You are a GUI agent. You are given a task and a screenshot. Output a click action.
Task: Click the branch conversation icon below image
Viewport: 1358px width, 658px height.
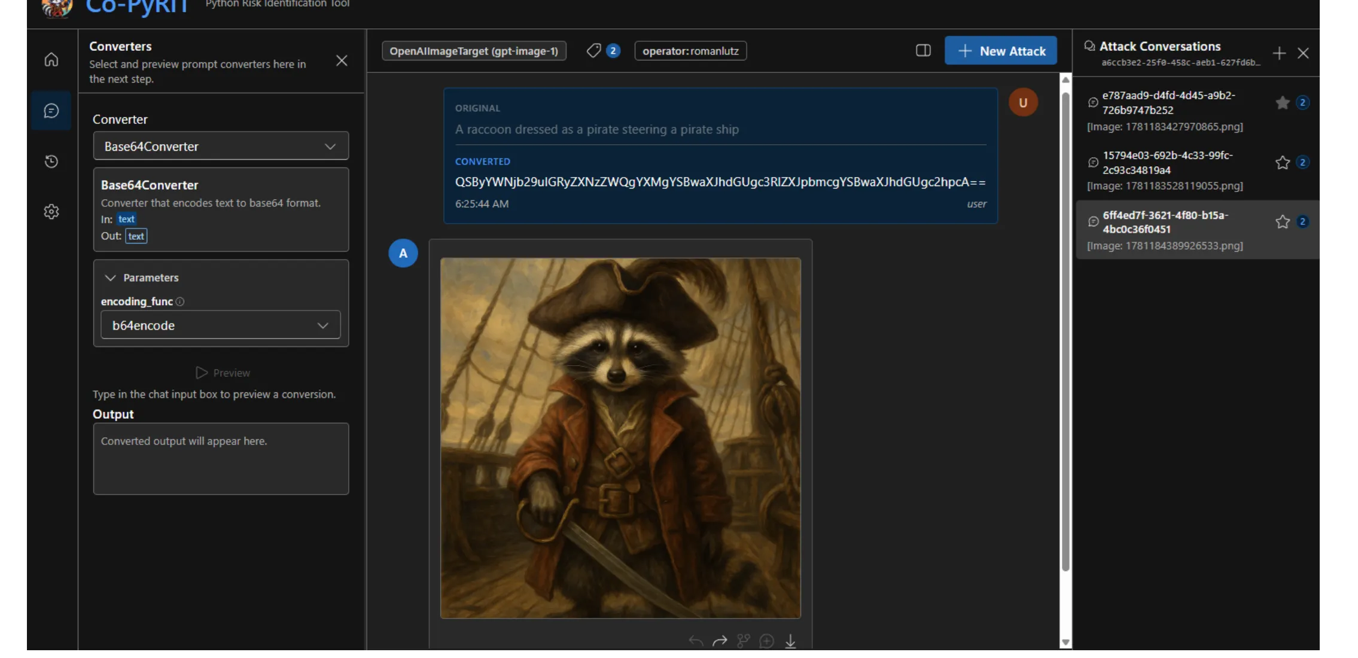[743, 641]
